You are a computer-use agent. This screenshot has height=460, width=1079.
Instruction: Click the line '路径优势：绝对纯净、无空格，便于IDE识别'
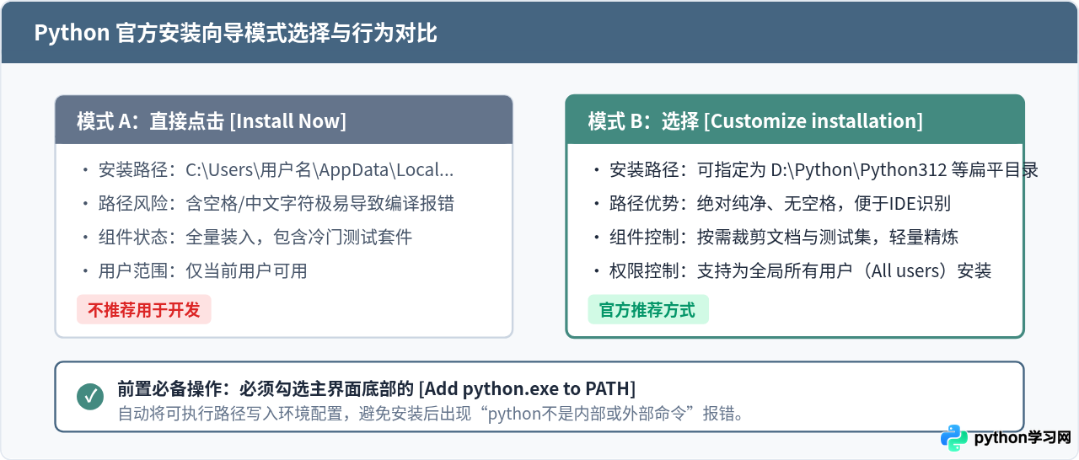pos(781,204)
